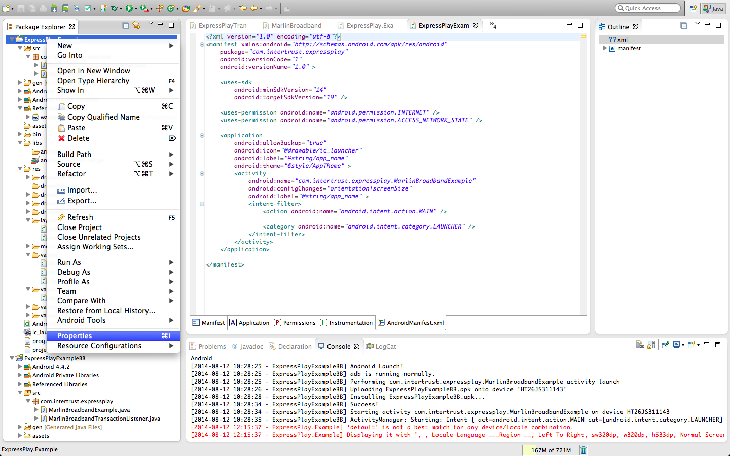730x456 pixels.
Task: Toggle the Java perspective button
Action: click(x=714, y=9)
